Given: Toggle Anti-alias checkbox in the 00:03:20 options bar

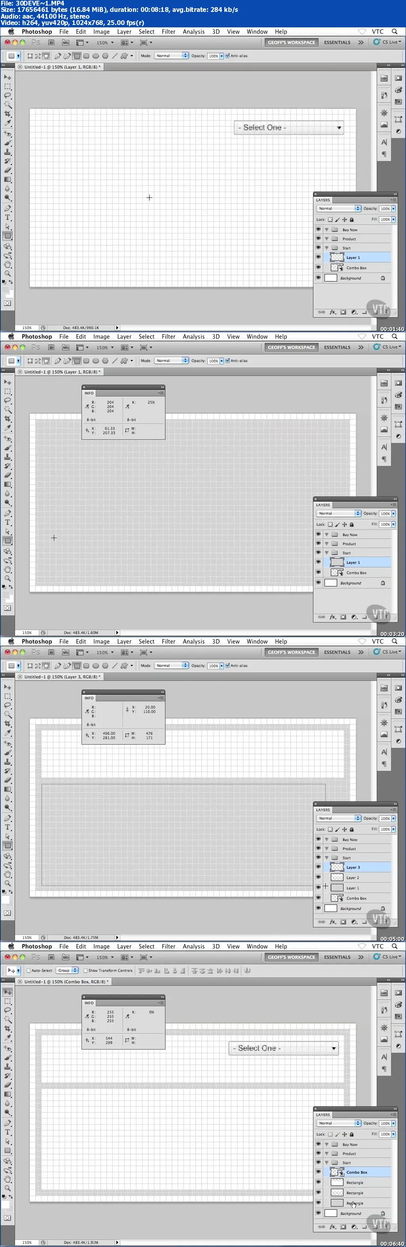Looking at the screenshot, I should [228, 361].
